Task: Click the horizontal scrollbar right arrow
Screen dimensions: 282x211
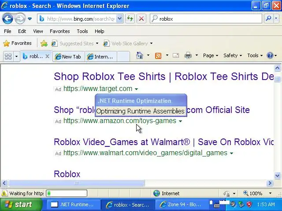Action: coord(270,183)
